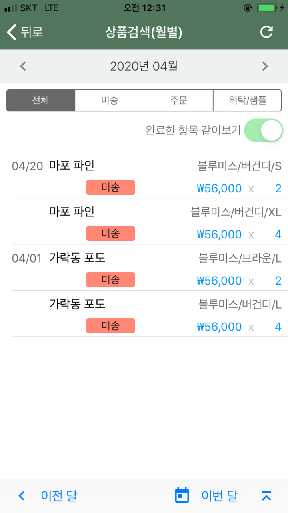Go back using the 뒤로 button
Viewport: 288px width, 513px height.
pyautogui.click(x=25, y=32)
